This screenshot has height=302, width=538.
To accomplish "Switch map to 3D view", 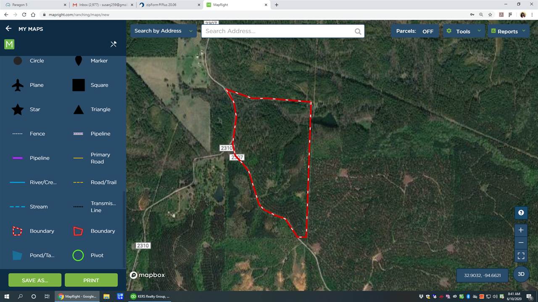I will tap(521, 274).
